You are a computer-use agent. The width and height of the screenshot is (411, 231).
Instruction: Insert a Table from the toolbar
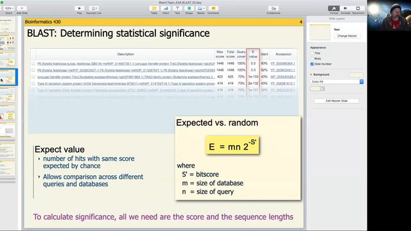[x=154, y=8]
